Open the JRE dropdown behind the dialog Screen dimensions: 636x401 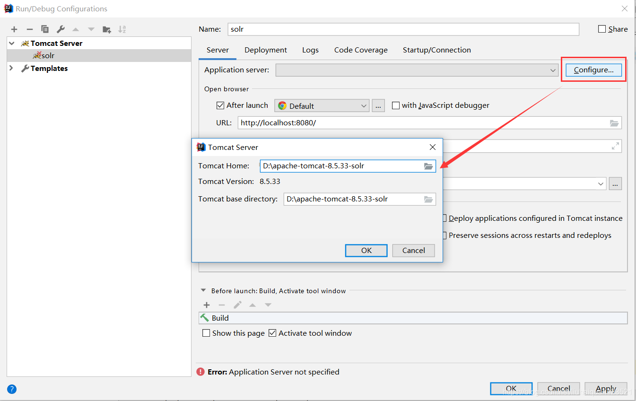601,183
